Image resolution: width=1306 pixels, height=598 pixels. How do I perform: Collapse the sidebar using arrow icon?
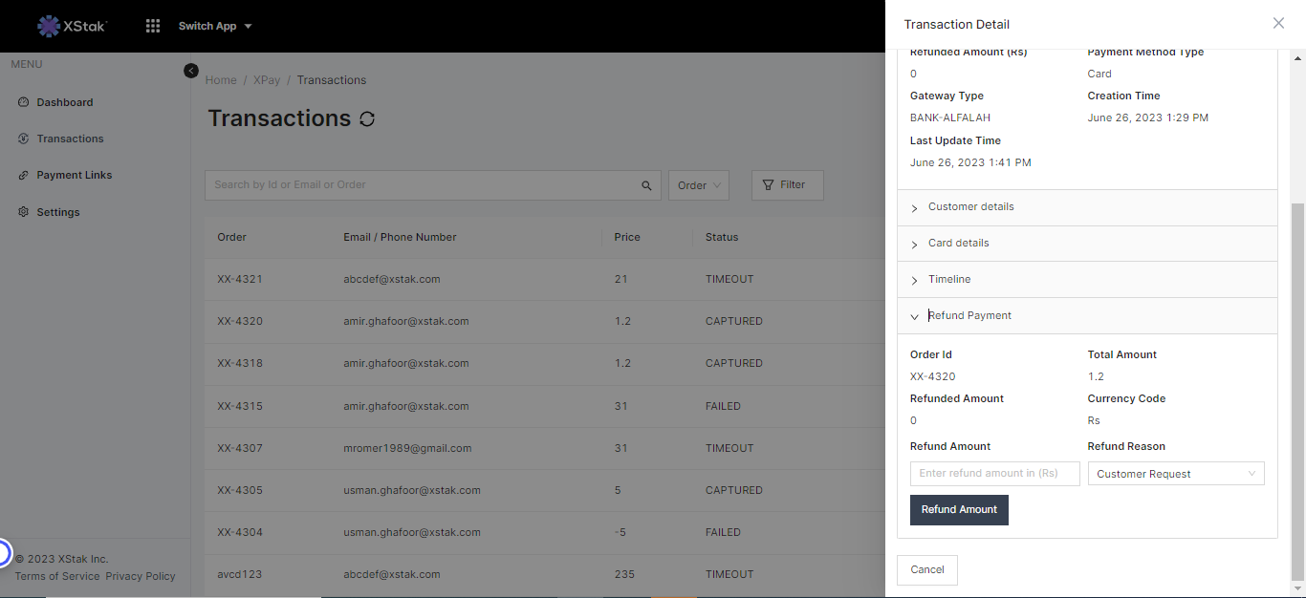[x=191, y=71]
